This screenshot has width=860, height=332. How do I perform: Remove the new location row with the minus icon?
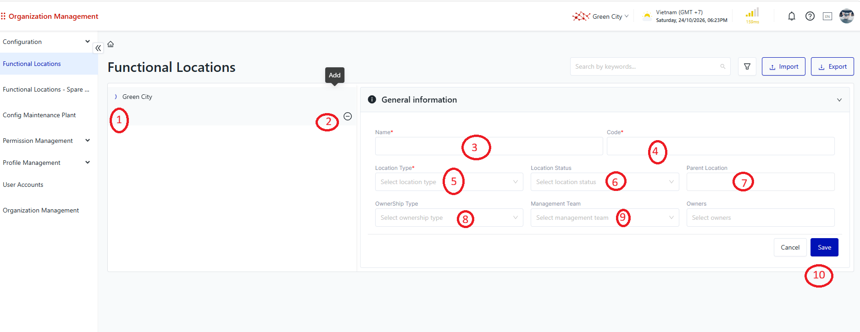[x=348, y=116]
